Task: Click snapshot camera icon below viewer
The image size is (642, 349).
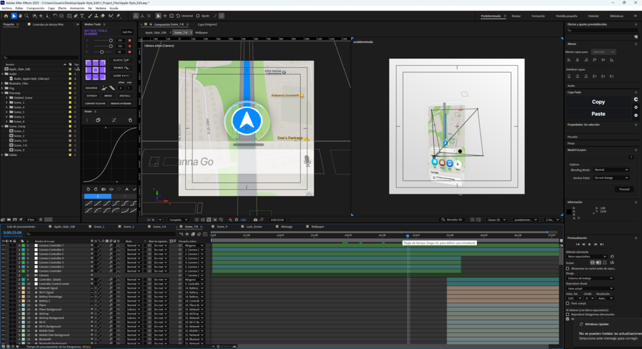Action: tap(255, 220)
